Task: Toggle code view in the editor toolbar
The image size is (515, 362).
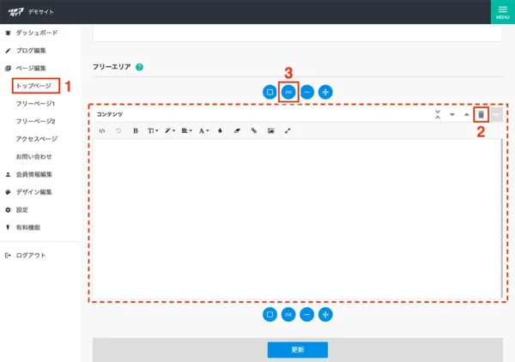Action: point(102,131)
